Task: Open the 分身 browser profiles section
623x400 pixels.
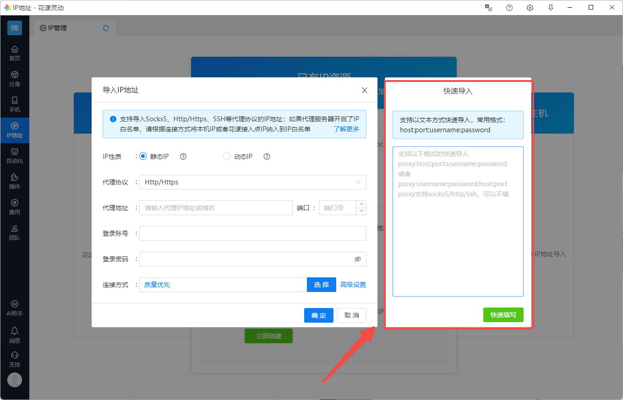Action: pyautogui.click(x=15, y=79)
